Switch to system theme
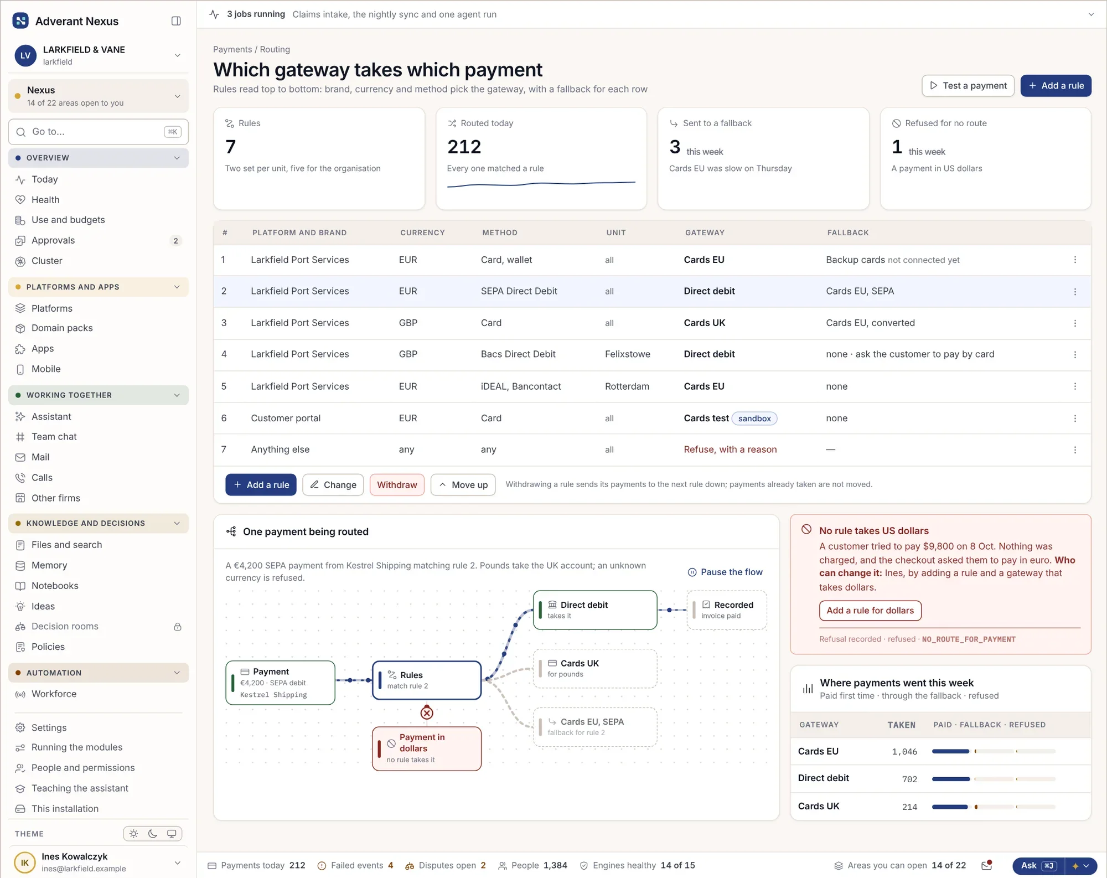Image resolution: width=1107 pixels, height=878 pixels. pyautogui.click(x=172, y=834)
